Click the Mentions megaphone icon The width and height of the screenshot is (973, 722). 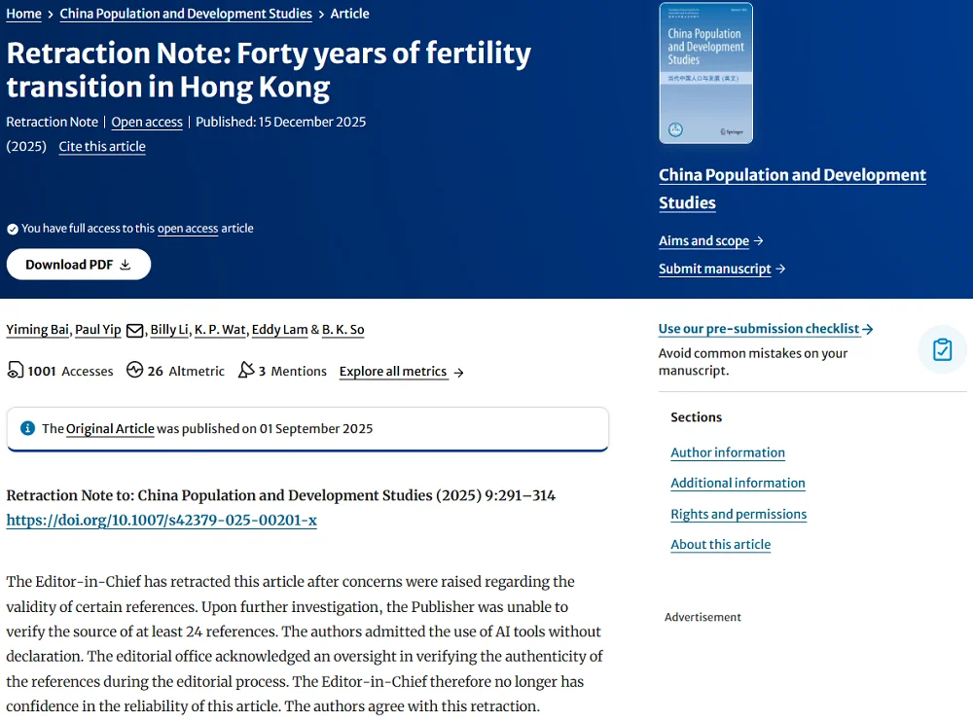click(246, 371)
